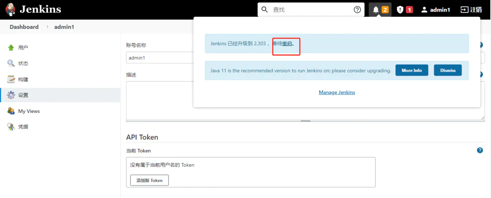
Task: Click the More Info button
Action: [x=412, y=70]
